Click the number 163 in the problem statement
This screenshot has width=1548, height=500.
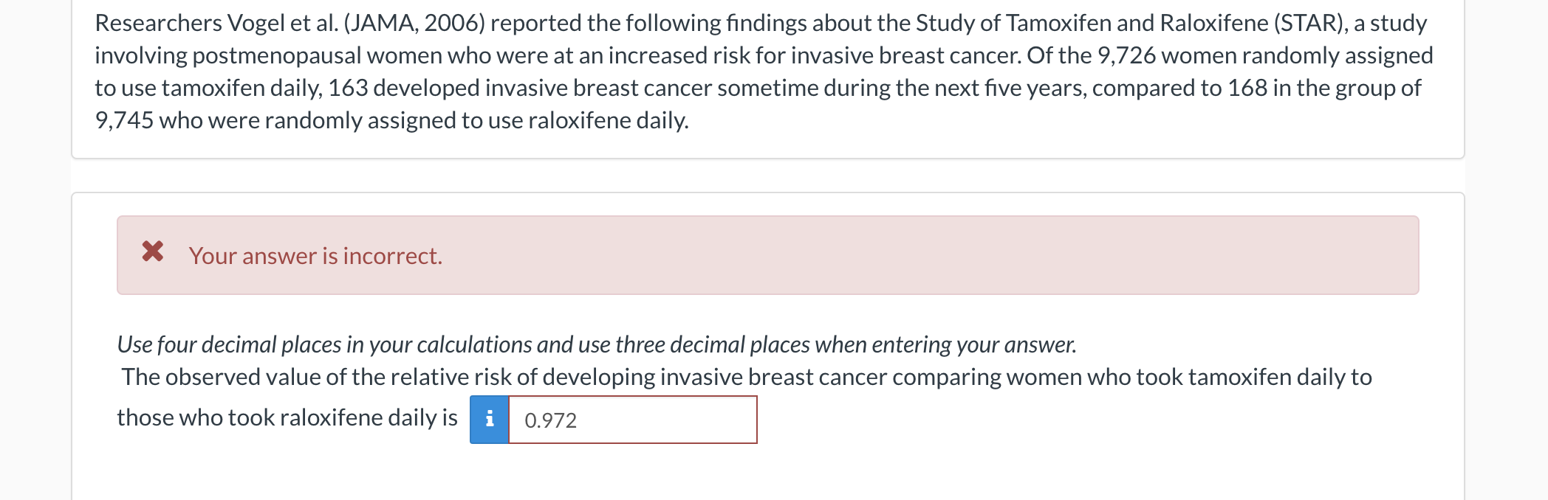pos(348,88)
